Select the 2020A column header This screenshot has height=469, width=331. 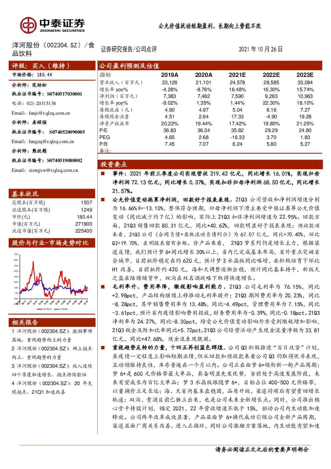(204, 75)
